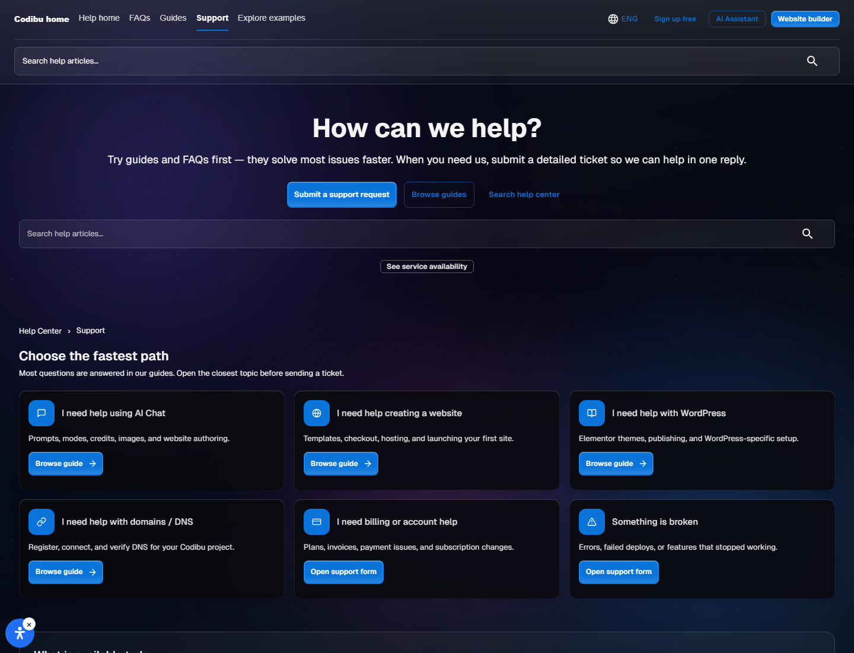
Task: Open the ENG language selector
Action: click(623, 19)
